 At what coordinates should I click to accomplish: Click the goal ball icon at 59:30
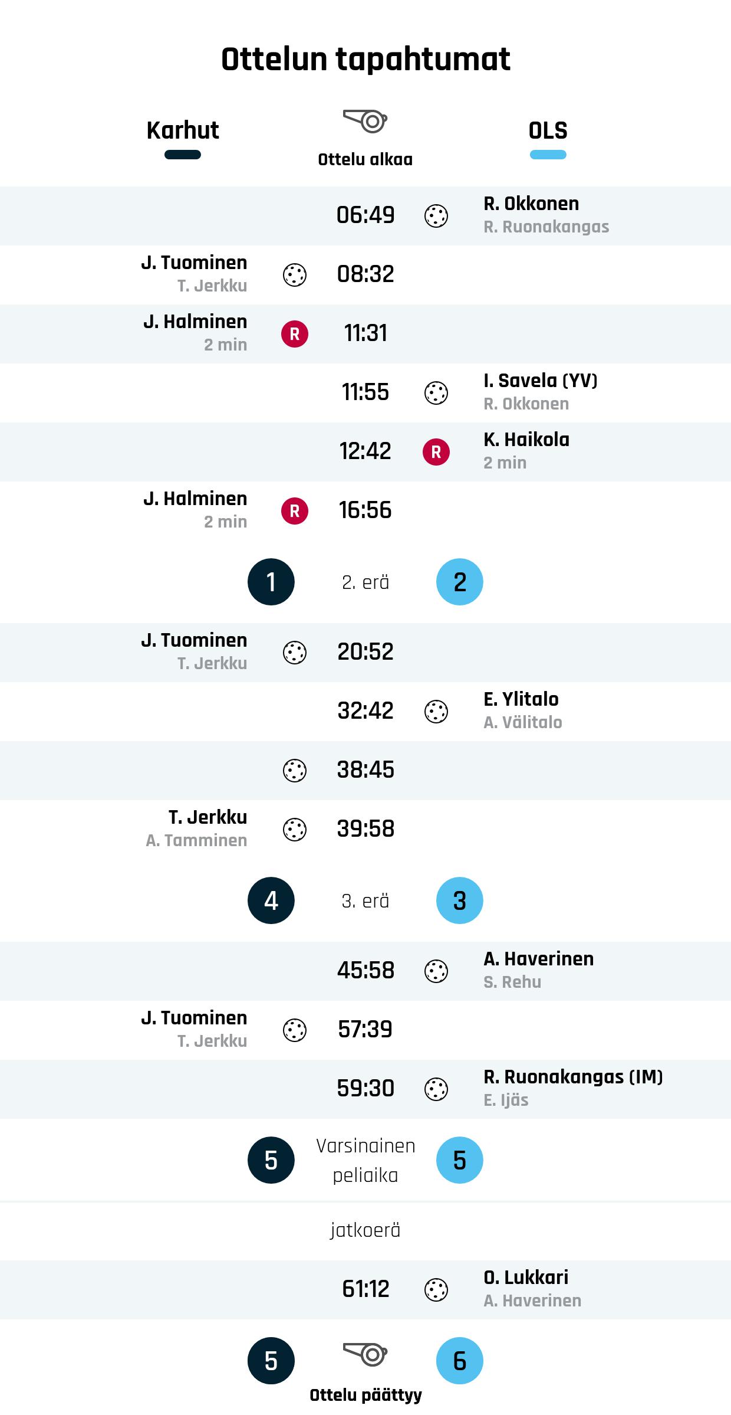point(436,1089)
